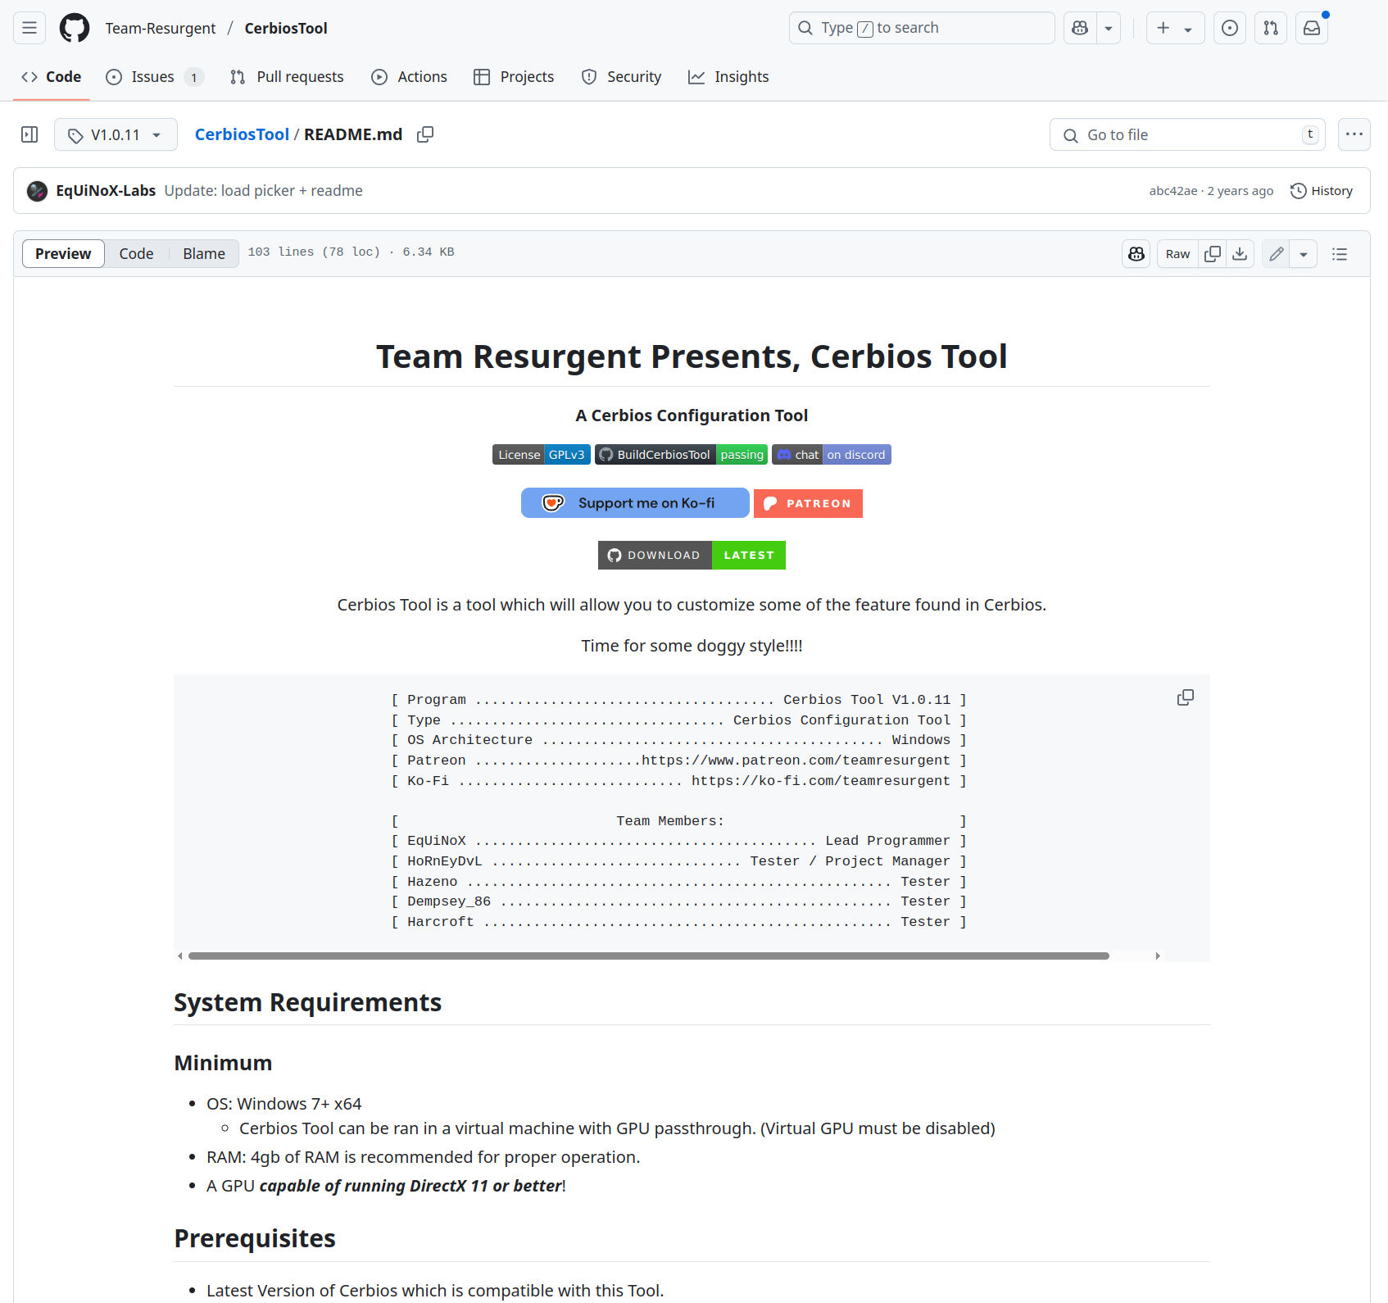This screenshot has height=1303, width=1388.
Task: Open commit message Update: load picker + readme
Action: tap(264, 191)
